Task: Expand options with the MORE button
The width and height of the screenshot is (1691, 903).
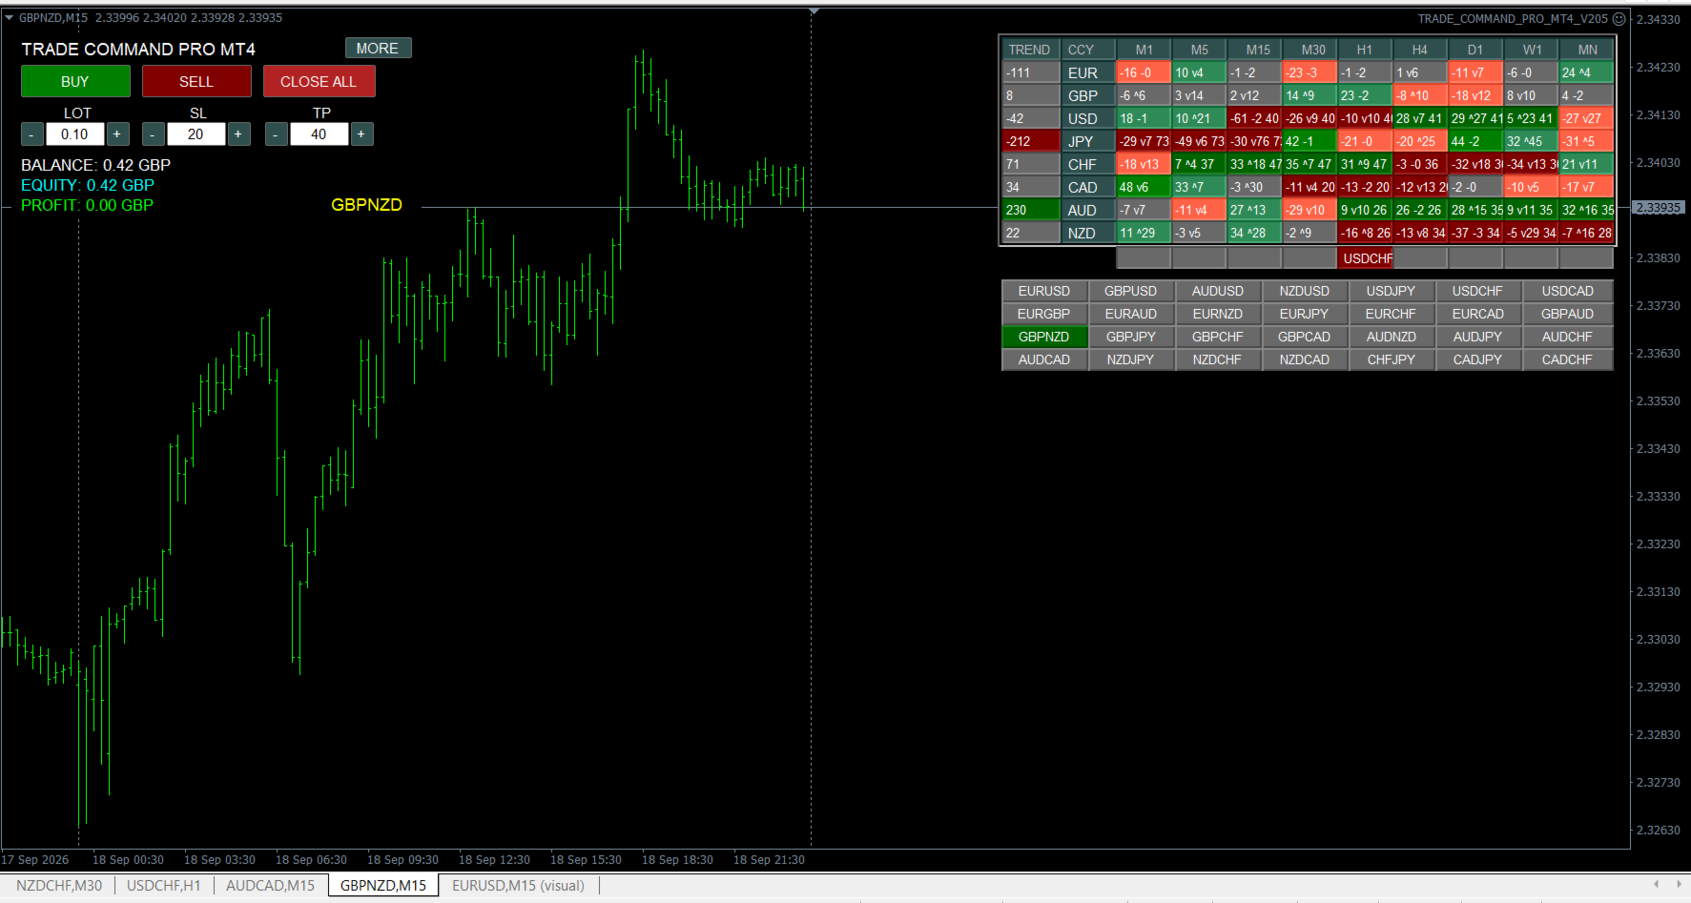Action: pyautogui.click(x=378, y=49)
